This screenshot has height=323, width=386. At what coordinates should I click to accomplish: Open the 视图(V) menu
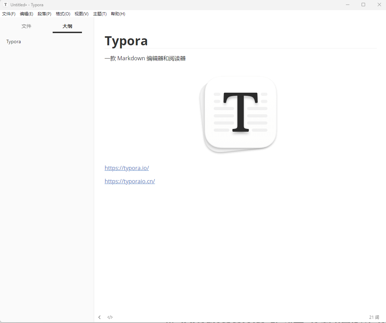[82, 14]
